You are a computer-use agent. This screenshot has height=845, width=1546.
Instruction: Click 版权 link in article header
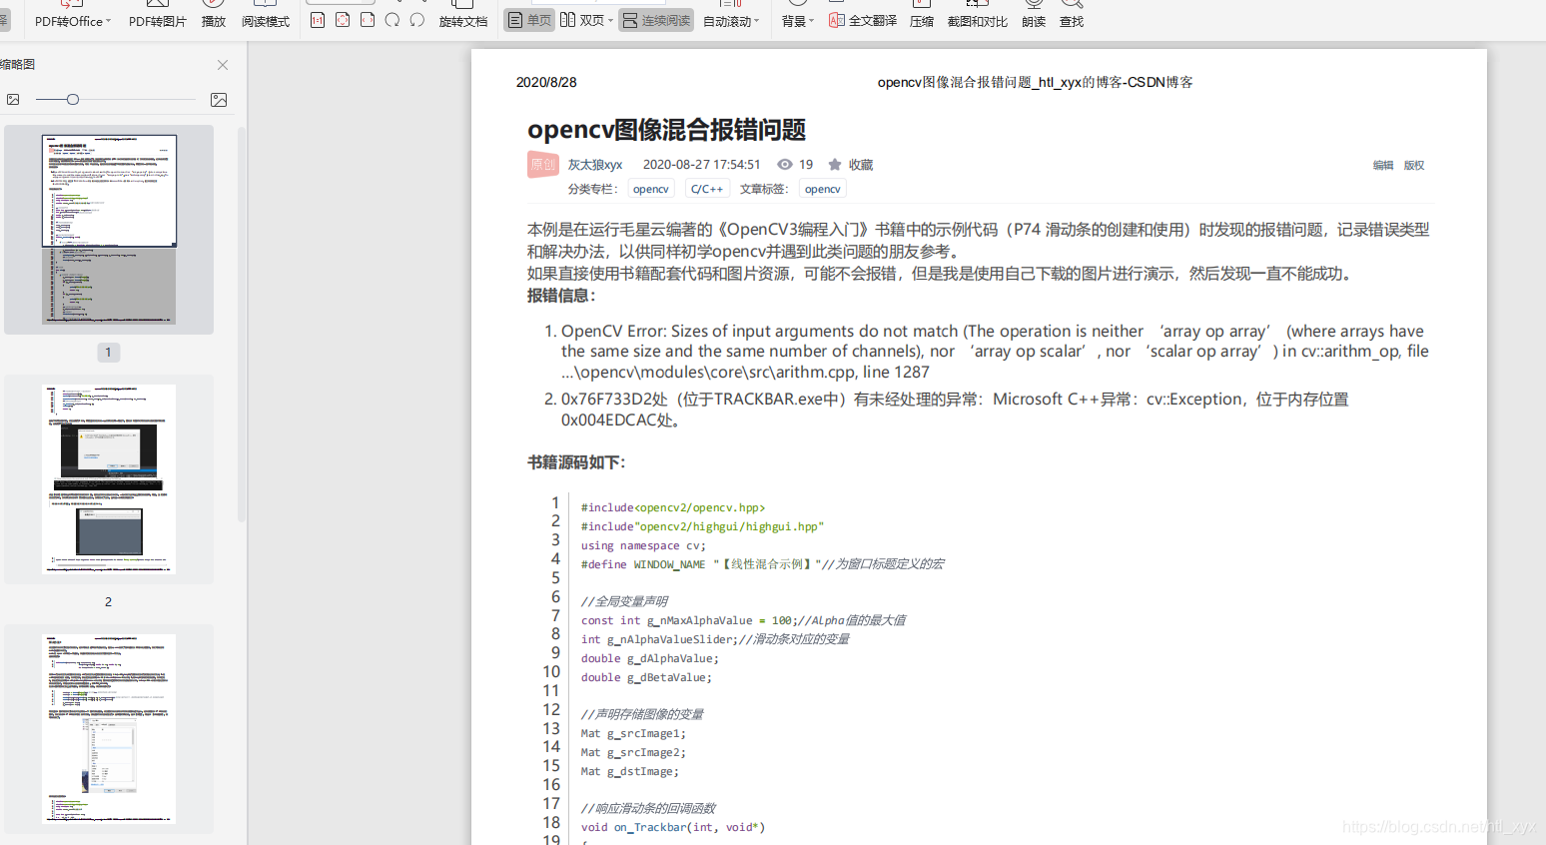click(x=1414, y=166)
